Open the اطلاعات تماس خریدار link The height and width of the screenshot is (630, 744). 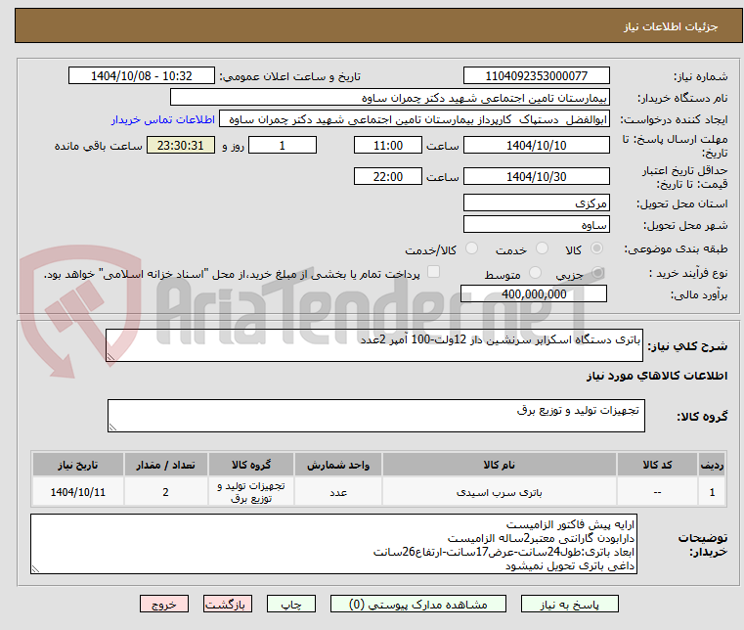(x=163, y=119)
